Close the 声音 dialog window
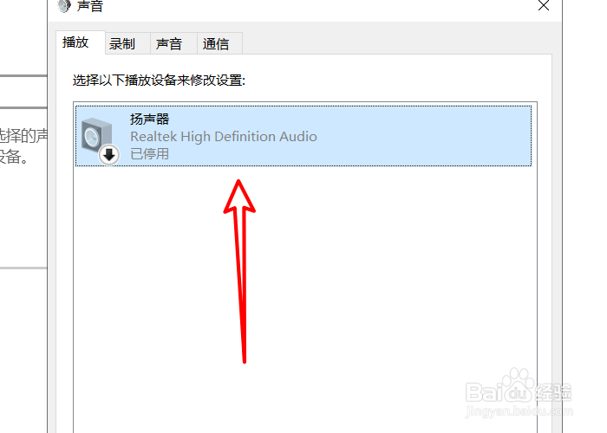 pos(544,5)
